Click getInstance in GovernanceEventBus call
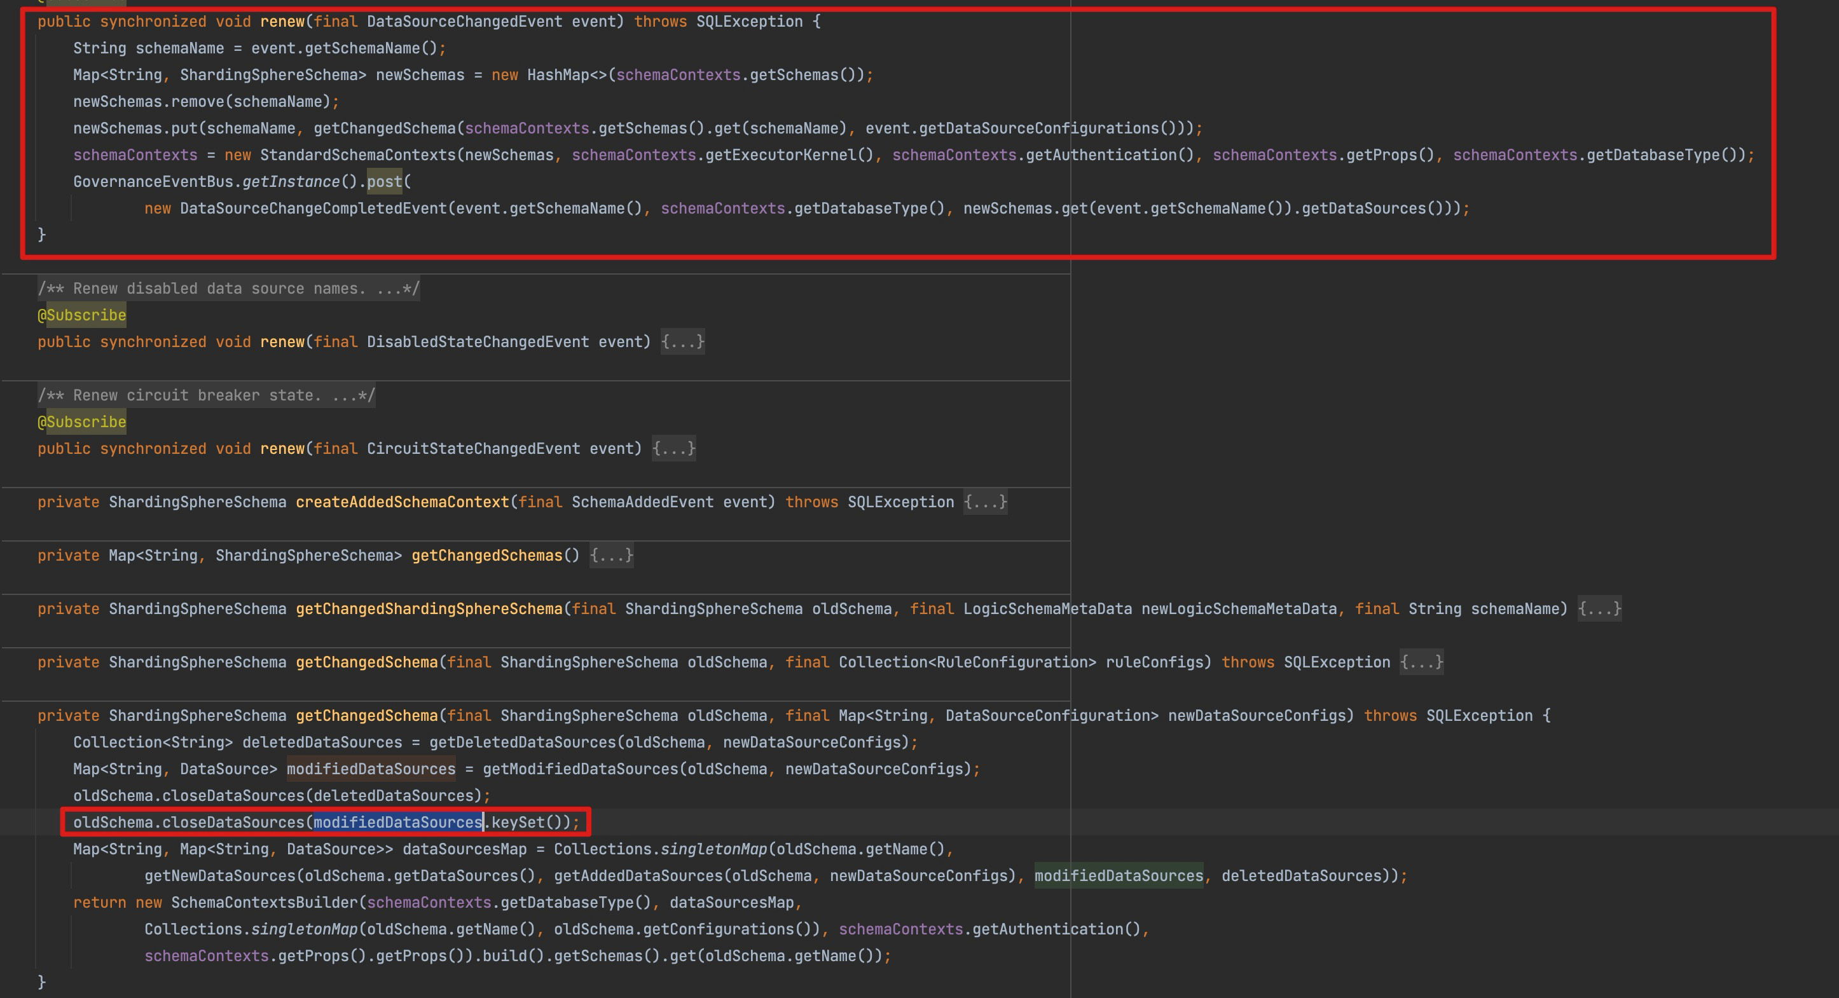 [291, 182]
